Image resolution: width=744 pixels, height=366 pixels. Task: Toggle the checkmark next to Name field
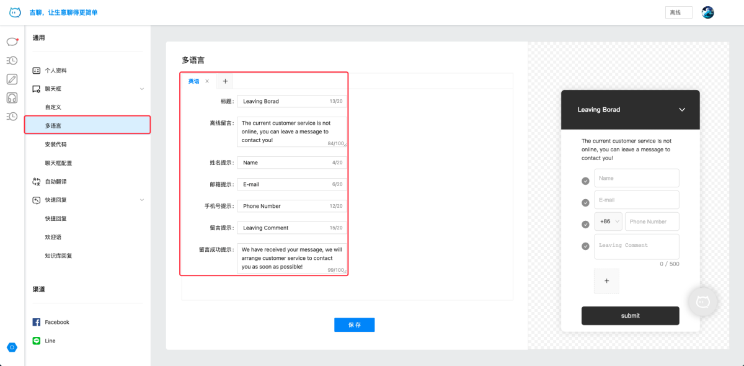(x=585, y=181)
